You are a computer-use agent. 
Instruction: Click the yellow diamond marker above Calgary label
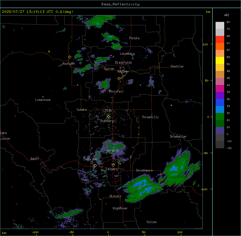pos(113,165)
